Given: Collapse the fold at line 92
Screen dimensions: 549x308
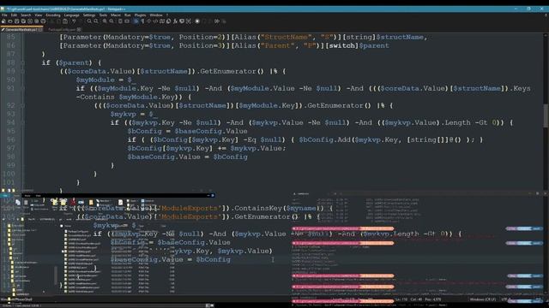Looking at the screenshot, I should coord(23,105).
